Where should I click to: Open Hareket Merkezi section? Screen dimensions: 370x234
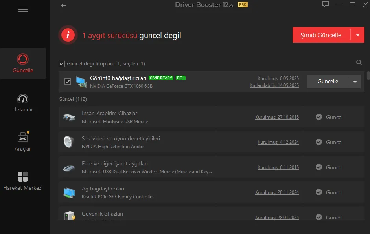[23, 181]
